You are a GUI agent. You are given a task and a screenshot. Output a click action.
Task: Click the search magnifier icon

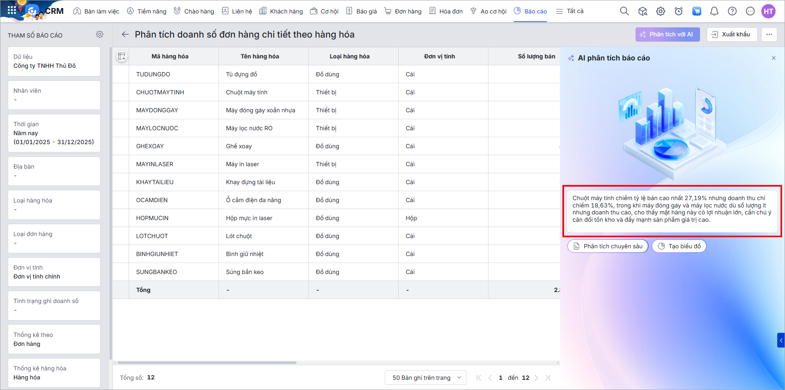[624, 11]
